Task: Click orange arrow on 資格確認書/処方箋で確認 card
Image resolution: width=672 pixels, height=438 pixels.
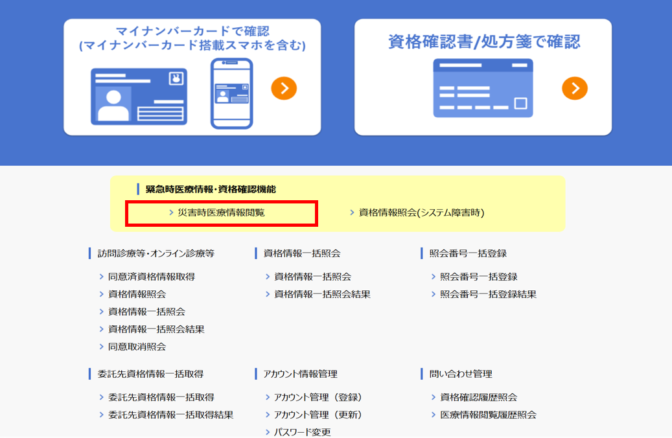Action: coord(574,88)
